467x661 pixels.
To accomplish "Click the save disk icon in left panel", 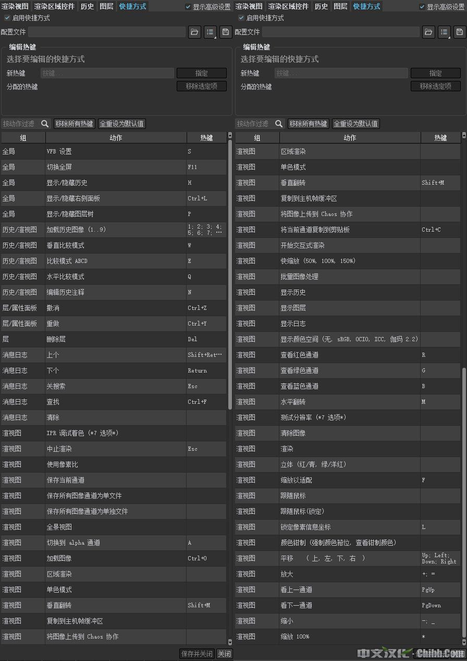I will click(x=226, y=32).
